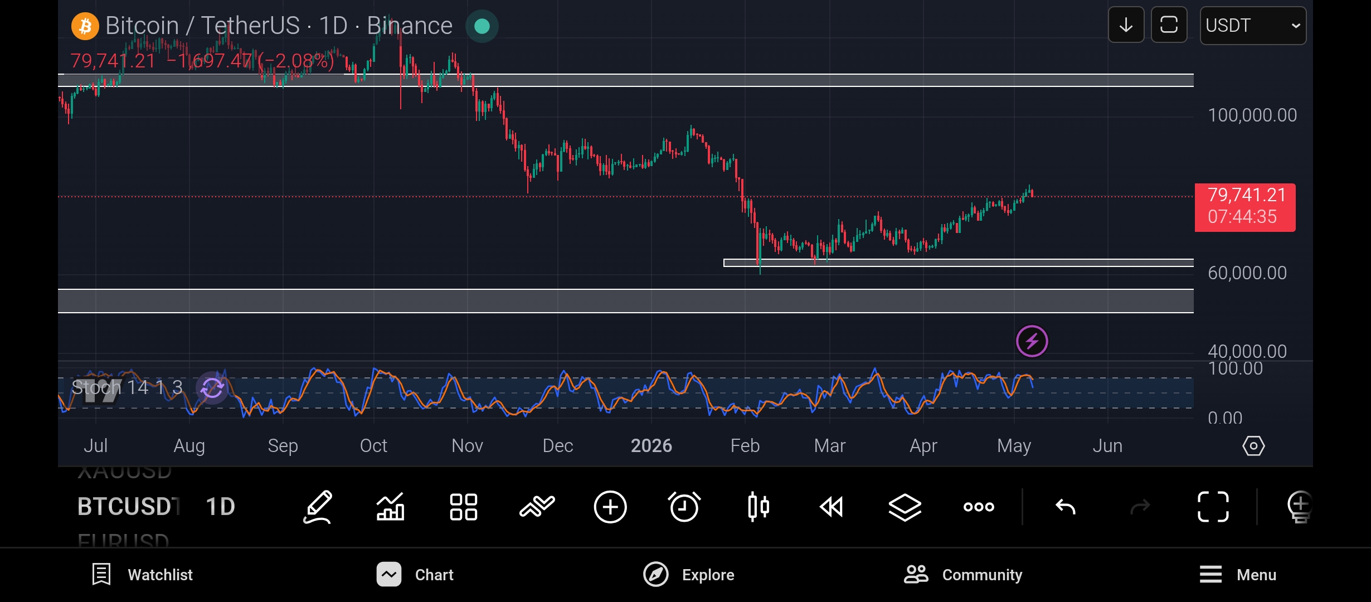The image size is (1371, 602).
Task: Click the Jul label on time axis
Action: [95, 446]
